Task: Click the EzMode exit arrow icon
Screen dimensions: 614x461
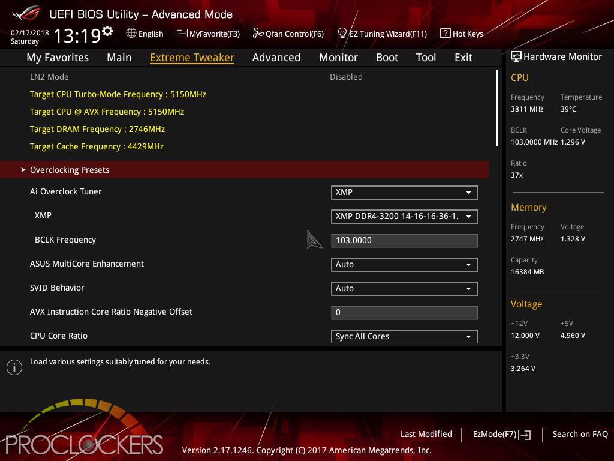Action: [x=525, y=435]
